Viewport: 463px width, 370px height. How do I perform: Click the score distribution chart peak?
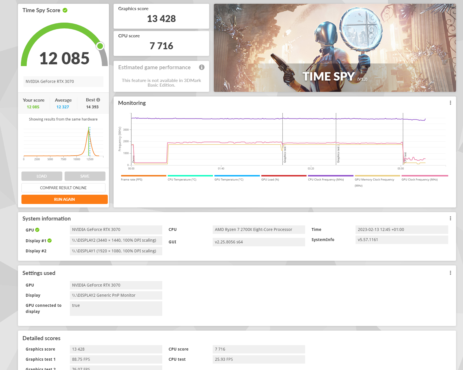(88, 130)
